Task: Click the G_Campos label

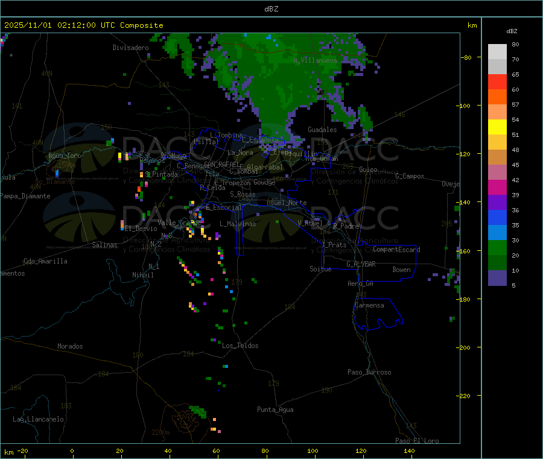Action: pyautogui.click(x=410, y=176)
